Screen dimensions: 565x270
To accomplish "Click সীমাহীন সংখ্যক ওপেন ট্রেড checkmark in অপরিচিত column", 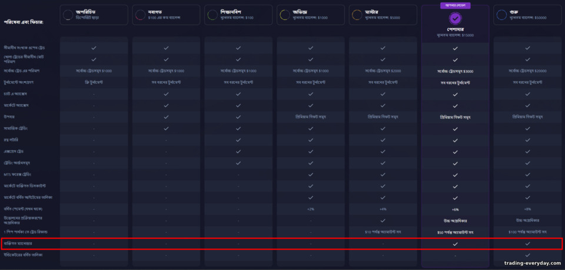I will (94, 48).
